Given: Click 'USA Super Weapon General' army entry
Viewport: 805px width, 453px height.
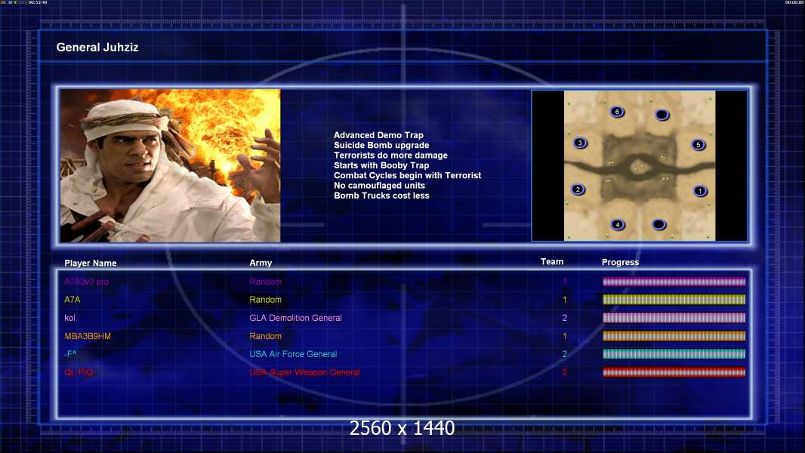Looking at the screenshot, I should 304,372.
